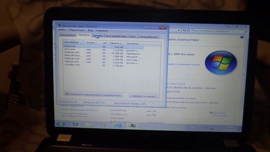
Task: Open the Файл menu in Task Manager
Action: 62,30
